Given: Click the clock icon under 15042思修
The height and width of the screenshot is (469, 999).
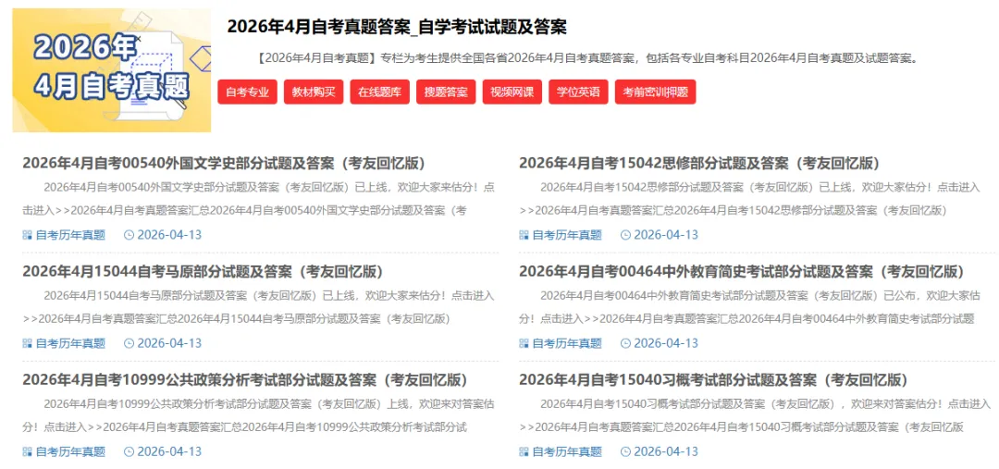Looking at the screenshot, I should [x=625, y=235].
